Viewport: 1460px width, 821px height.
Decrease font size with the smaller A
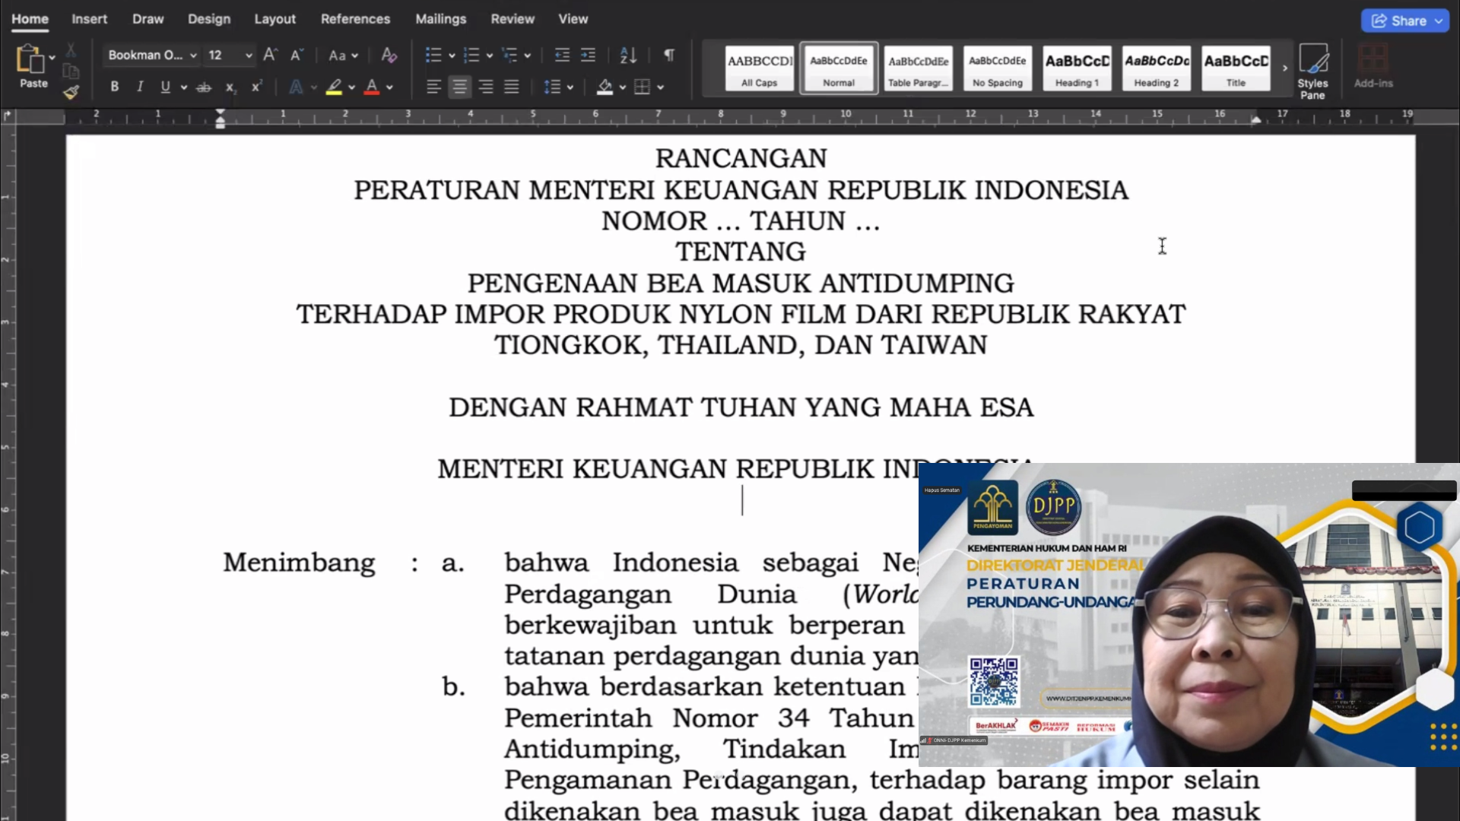tap(297, 55)
